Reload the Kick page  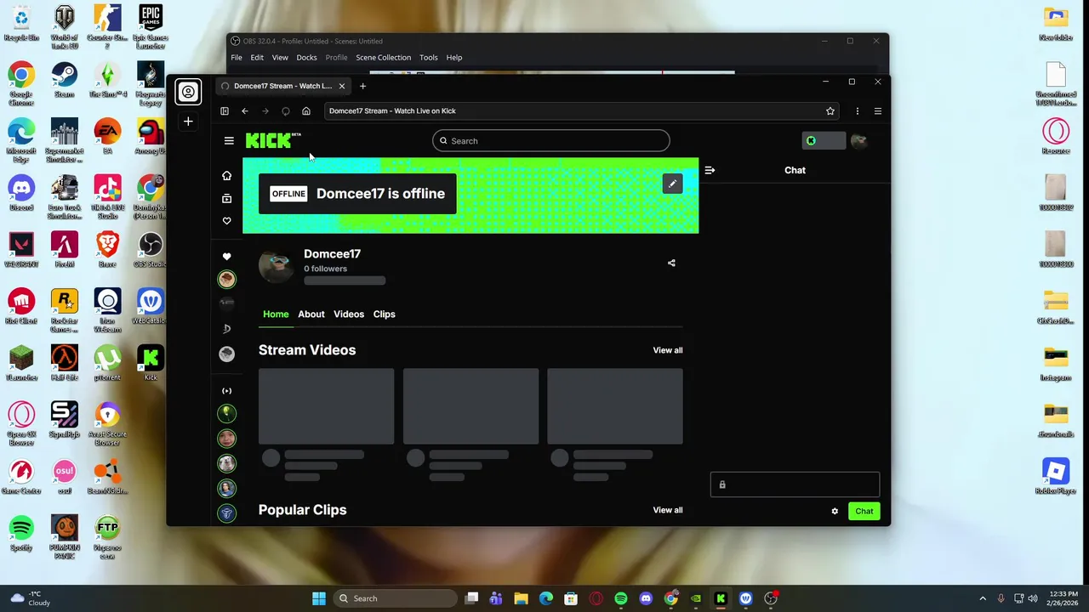286,111
